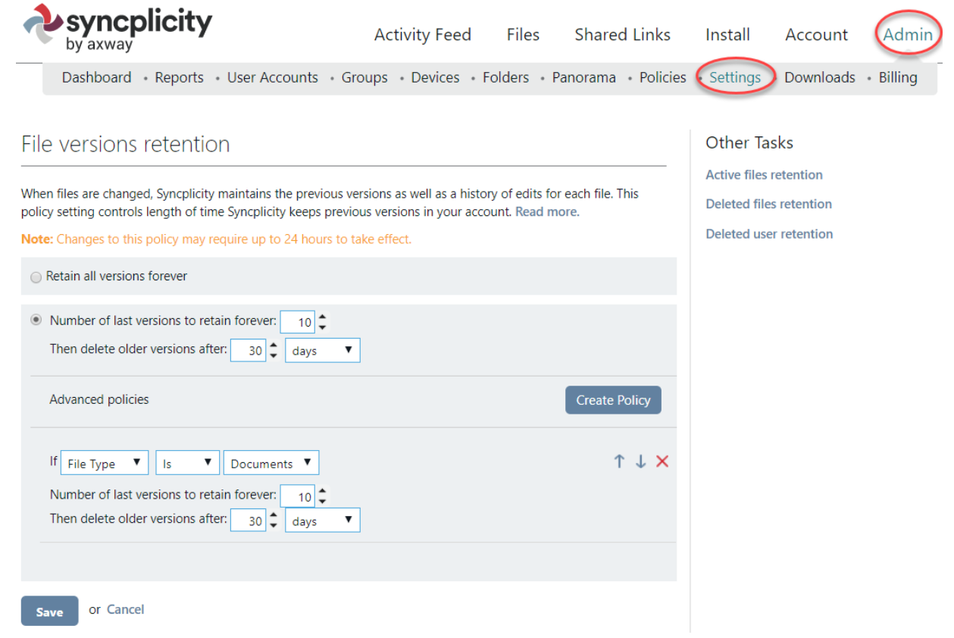Move the advanced policy down with arrow
The image size is (954, 638).
[640, 461]
